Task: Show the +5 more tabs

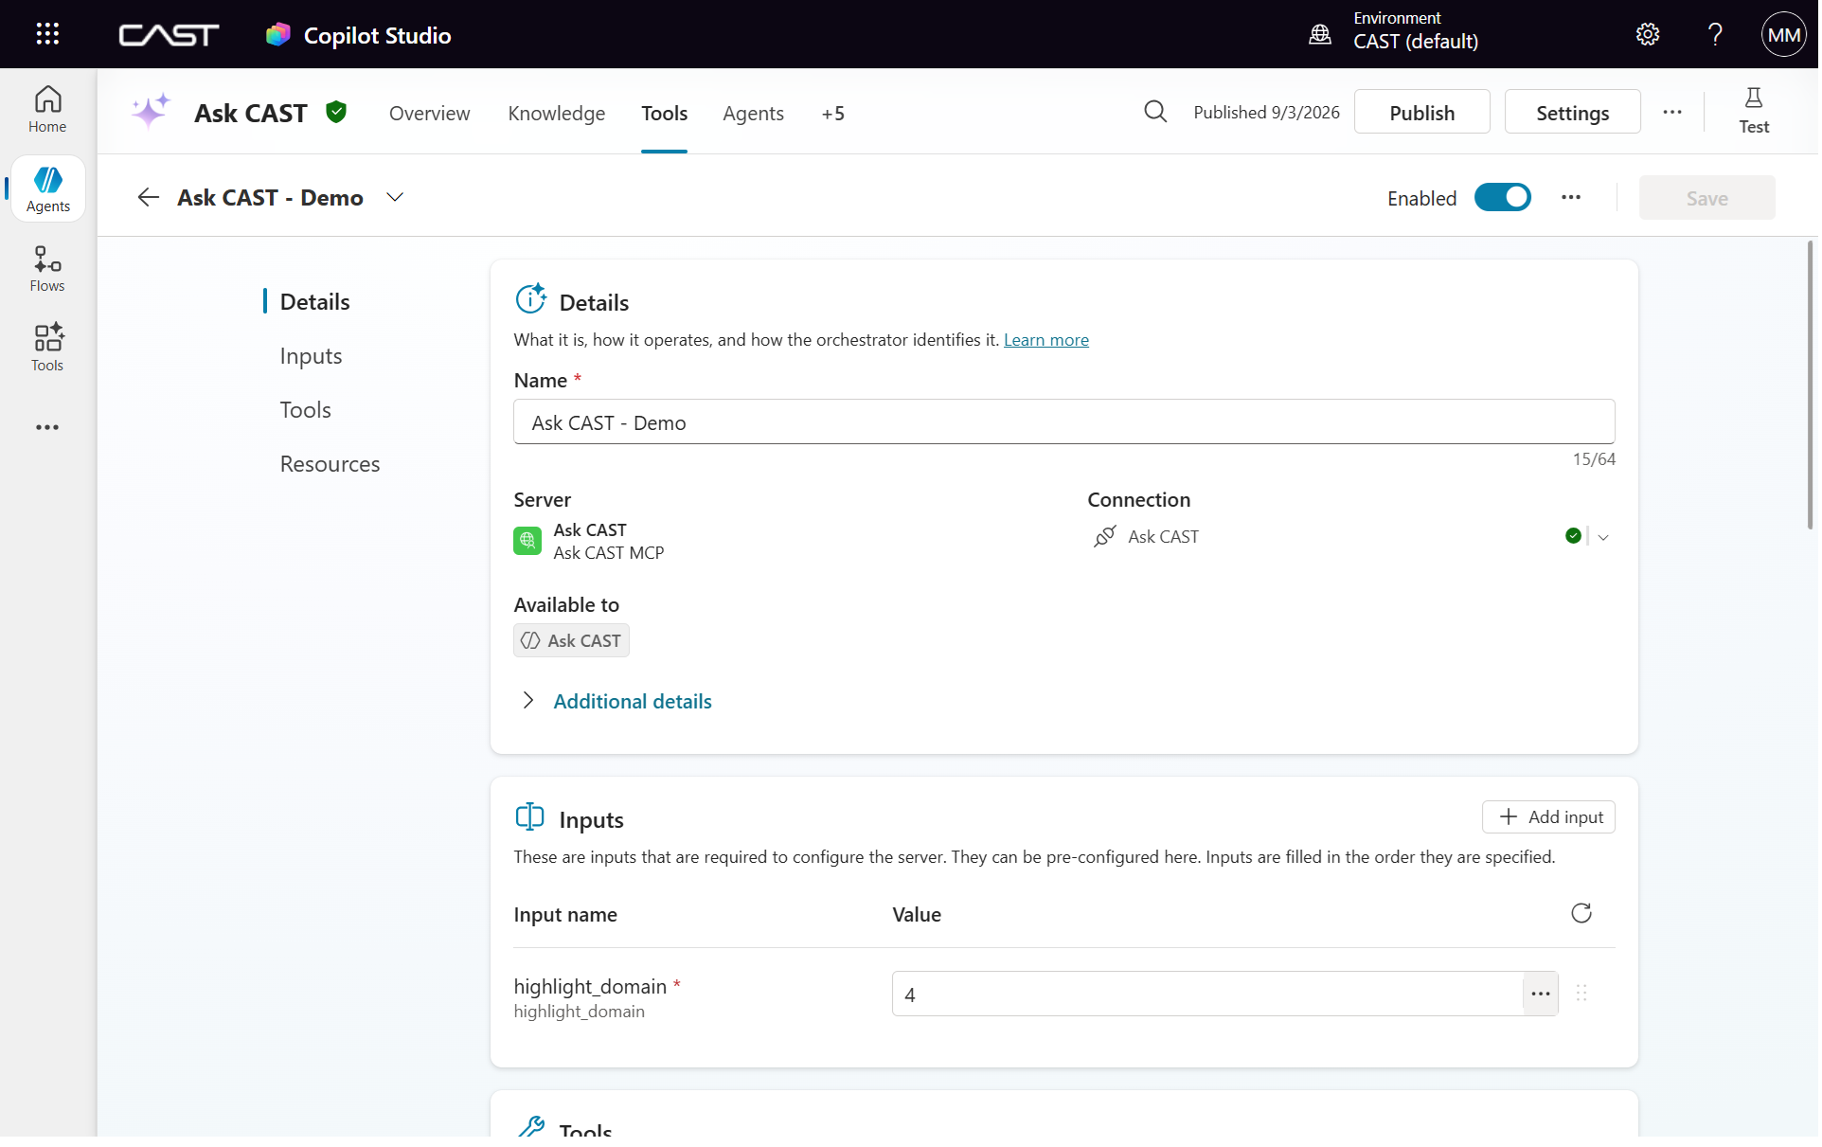Action: click(x=833, y=114)
